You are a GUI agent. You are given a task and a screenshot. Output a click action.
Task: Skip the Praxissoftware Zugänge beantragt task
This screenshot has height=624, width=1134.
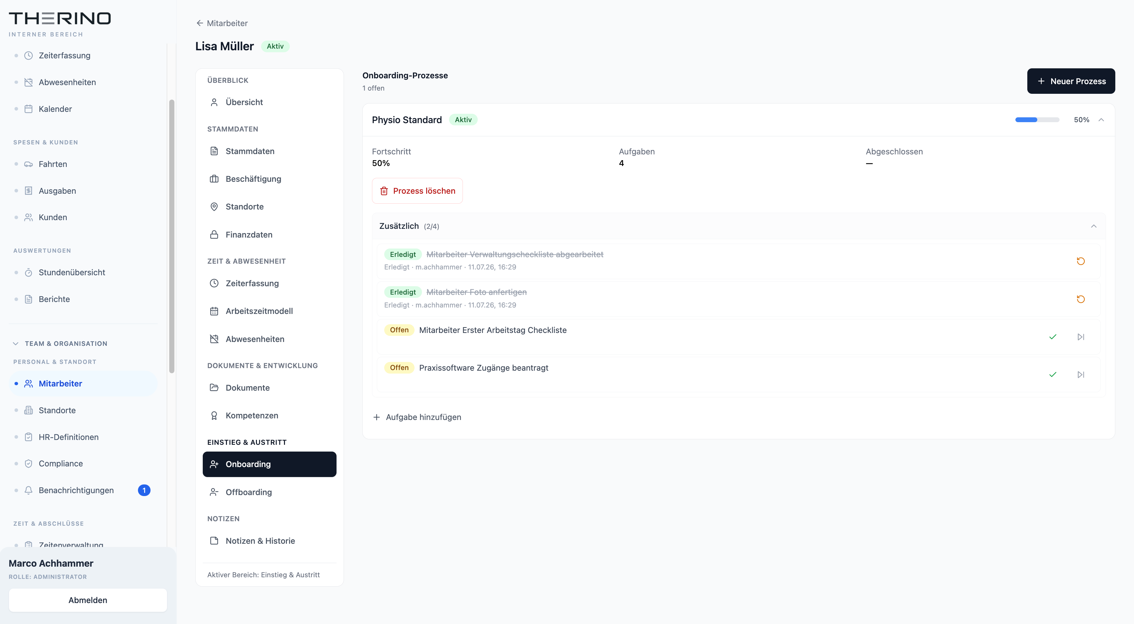[1081, 375]
